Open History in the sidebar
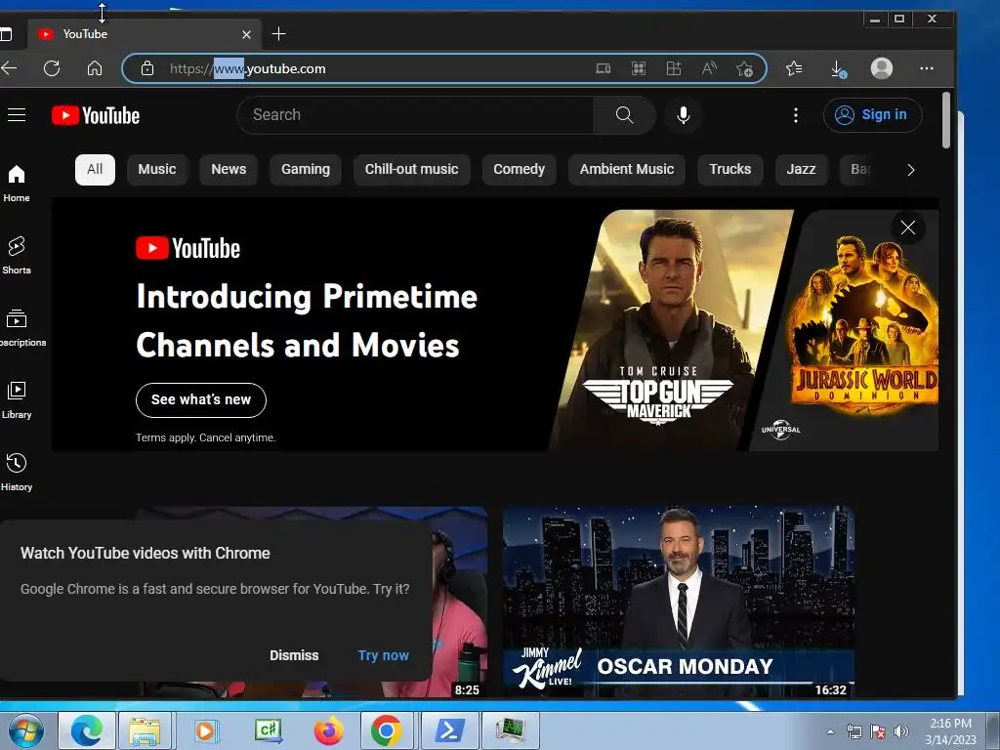1000x750 pixels. 17,472
